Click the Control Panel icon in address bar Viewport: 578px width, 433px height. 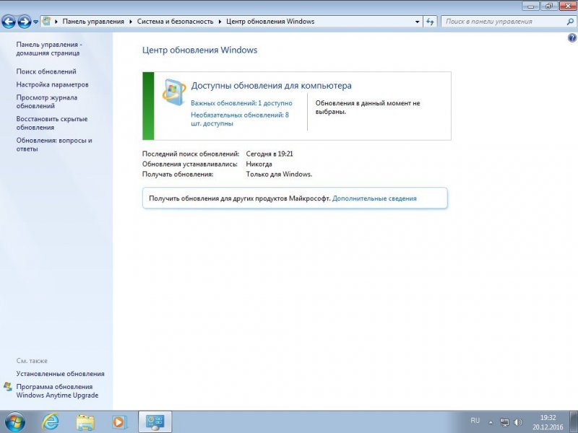(46, 21)
